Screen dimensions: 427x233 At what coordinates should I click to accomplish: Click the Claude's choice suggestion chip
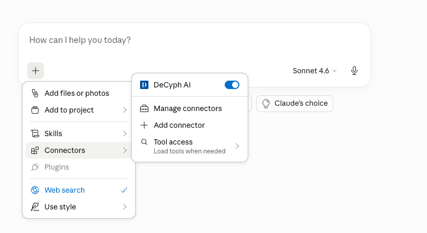[x=295, y=103]
